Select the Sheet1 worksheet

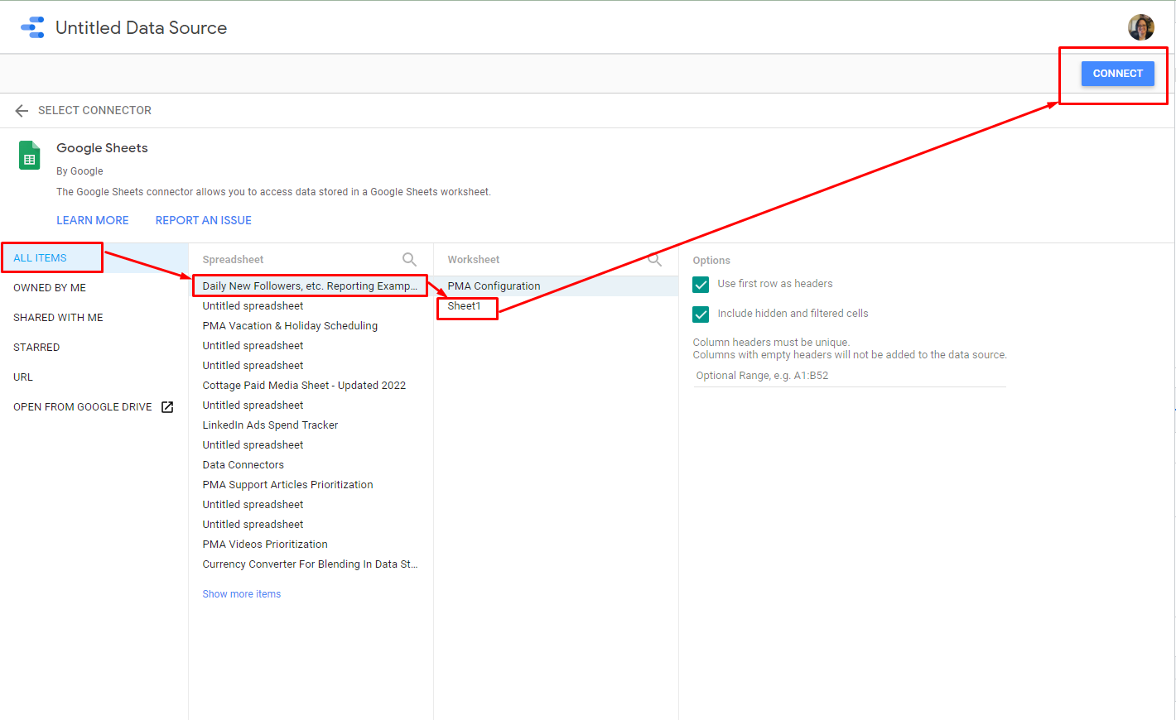(465, 306)
